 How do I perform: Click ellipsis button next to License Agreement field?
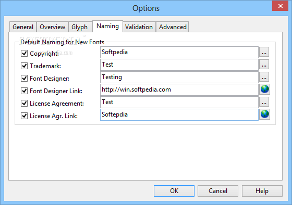click(x=264, y=102)
